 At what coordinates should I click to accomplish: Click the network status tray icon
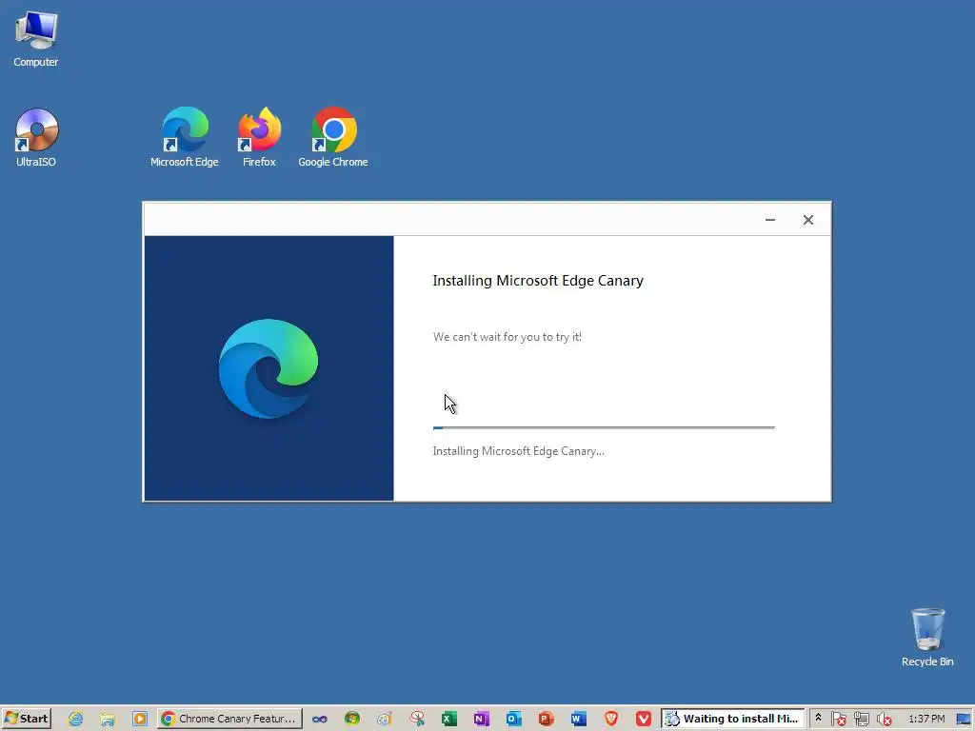(x=861, y=719)
